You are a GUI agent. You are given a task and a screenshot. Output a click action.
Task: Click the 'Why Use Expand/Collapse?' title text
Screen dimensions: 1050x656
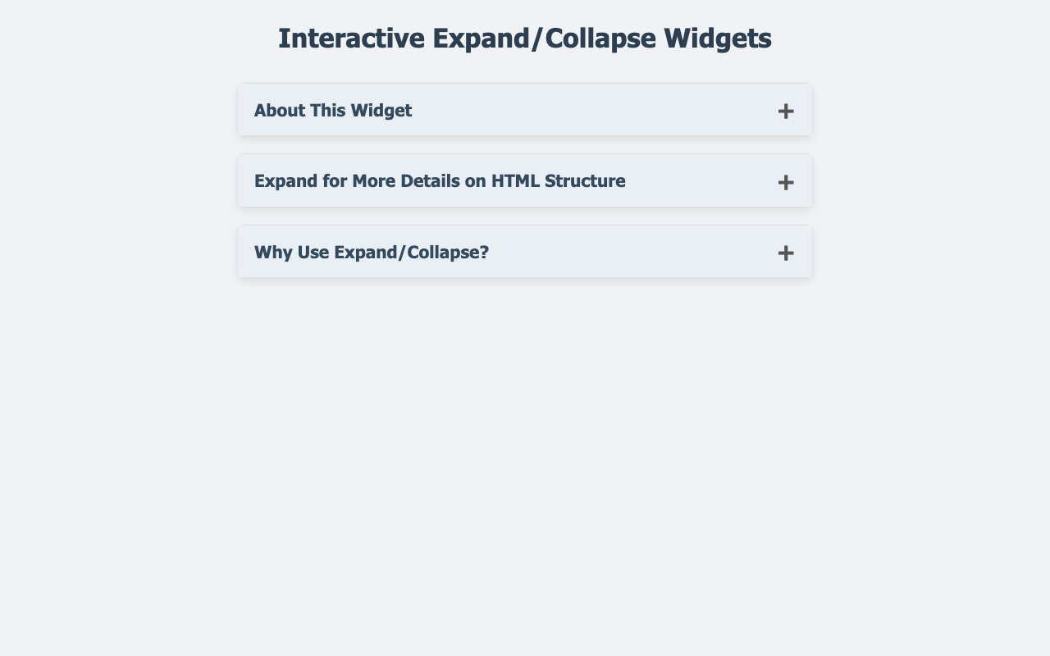372,252
